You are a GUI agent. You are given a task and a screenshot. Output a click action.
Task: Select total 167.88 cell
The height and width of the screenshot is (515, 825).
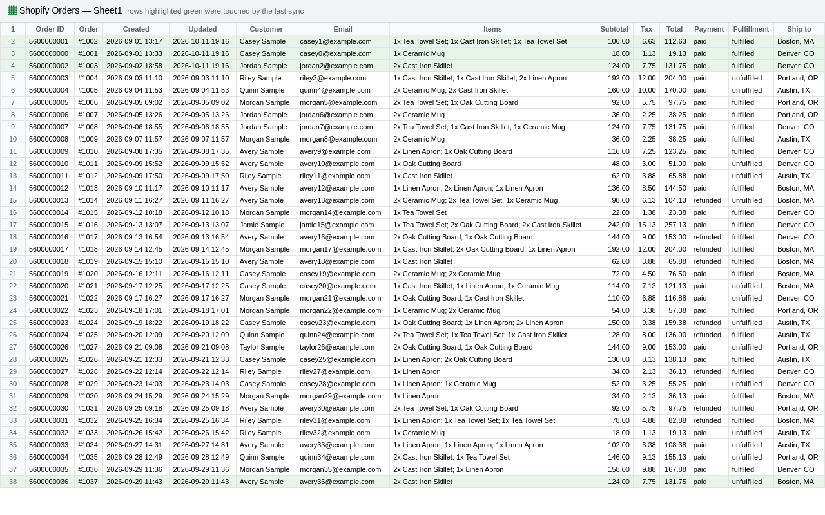coord(675,469)
